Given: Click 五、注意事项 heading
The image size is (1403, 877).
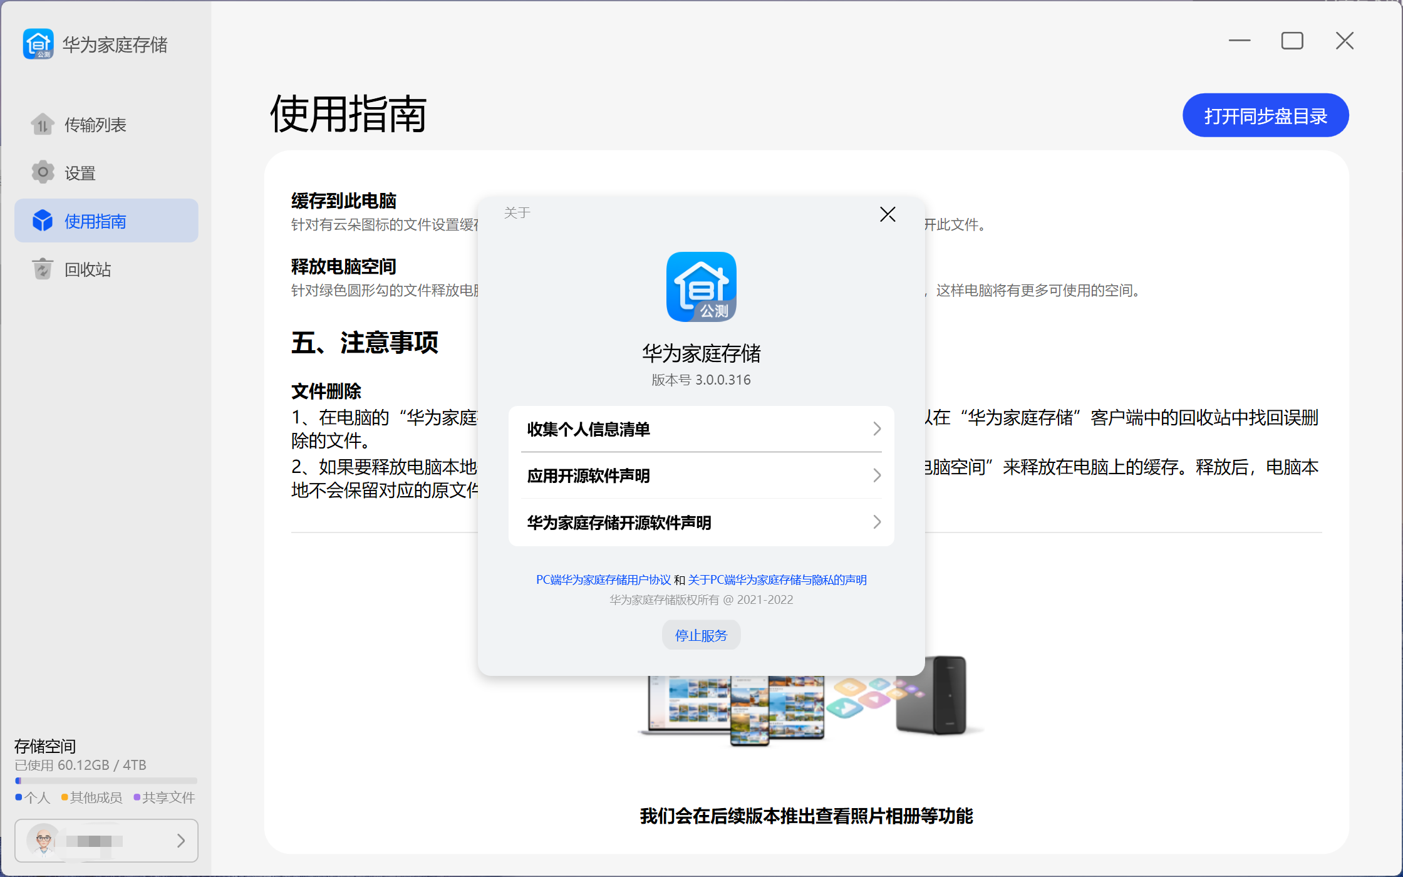Looking at the screenshot, I should [x=365, y=343].
